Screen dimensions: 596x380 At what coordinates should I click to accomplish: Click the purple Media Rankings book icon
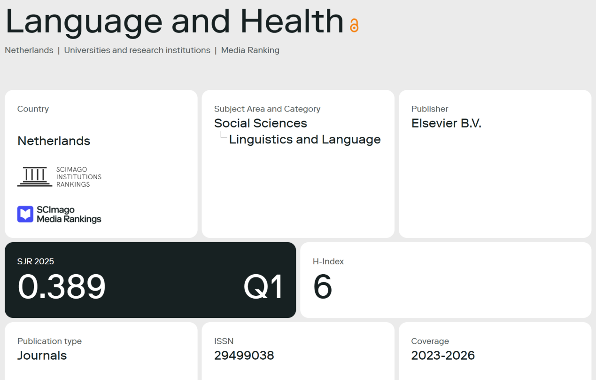(25, 214)
